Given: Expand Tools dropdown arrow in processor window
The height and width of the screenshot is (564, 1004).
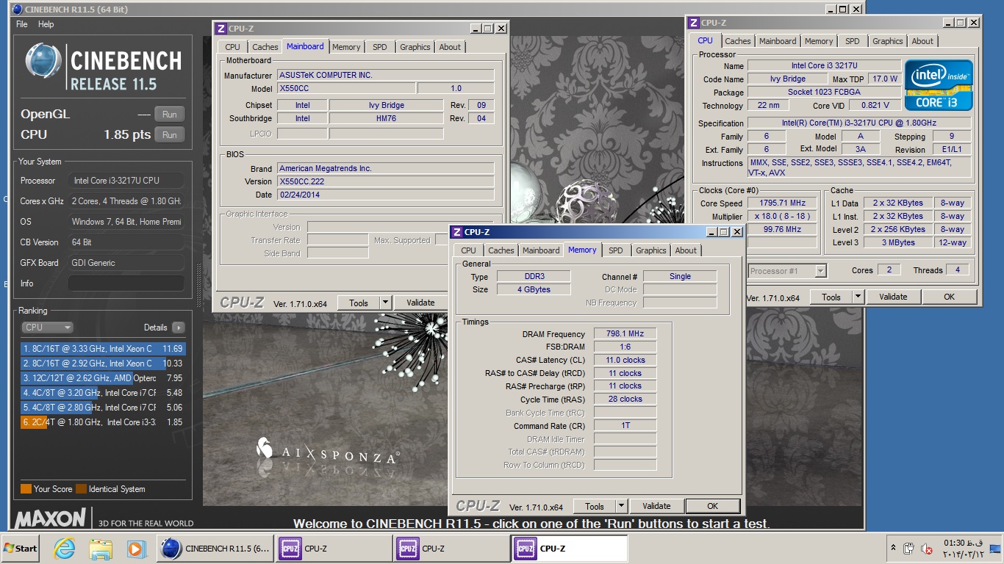Looking at the screenshot, I should pyautogui.click(x=858, y=297).
